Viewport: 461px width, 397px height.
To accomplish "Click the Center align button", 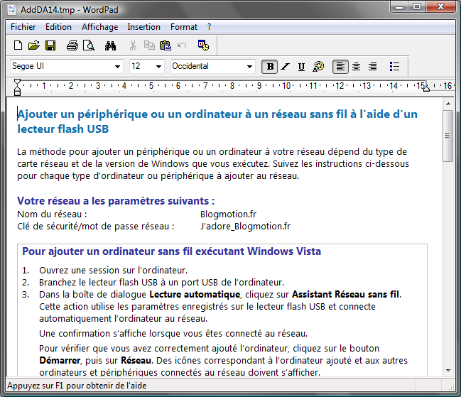I will tap(356, 67).
